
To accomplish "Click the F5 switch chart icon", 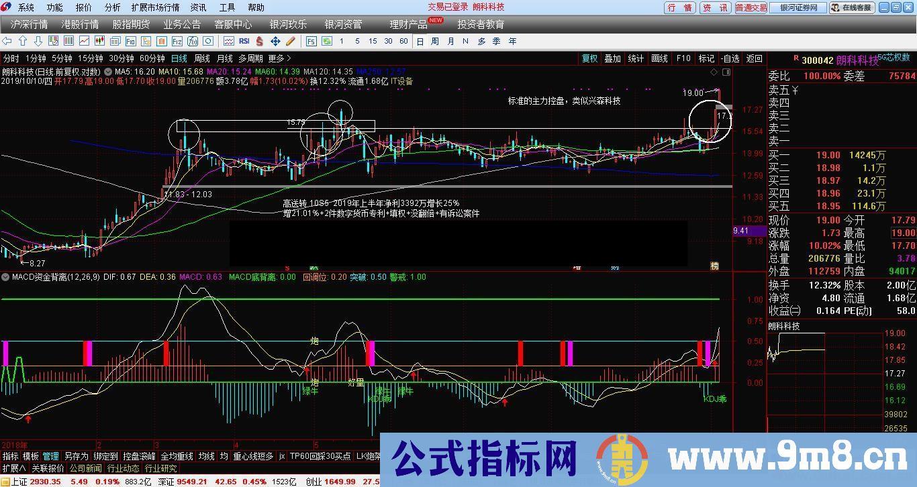I will pyautogui.click(x=311, y=41).
